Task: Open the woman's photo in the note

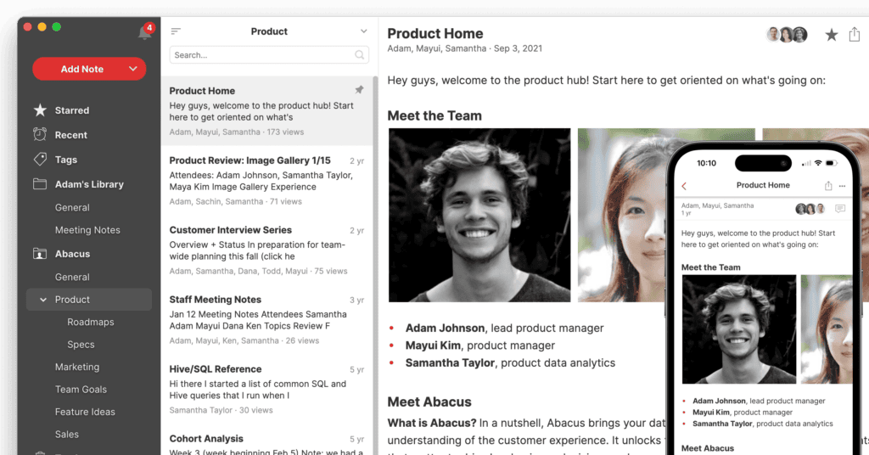Action: tap(622, 215)
